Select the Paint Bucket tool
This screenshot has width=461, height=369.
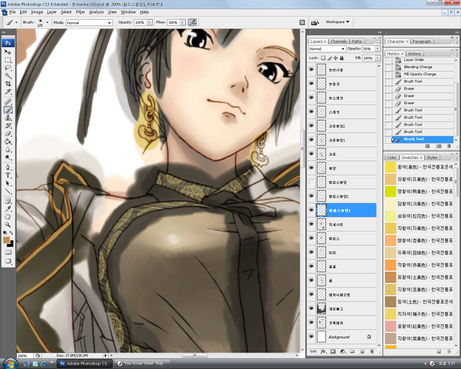[8, 142]
